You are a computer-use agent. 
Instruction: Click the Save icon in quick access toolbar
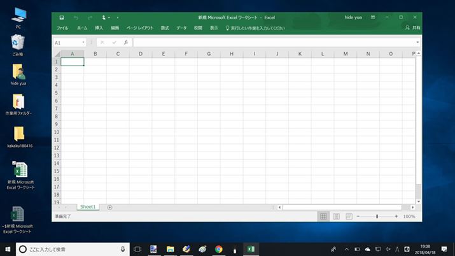61,18
